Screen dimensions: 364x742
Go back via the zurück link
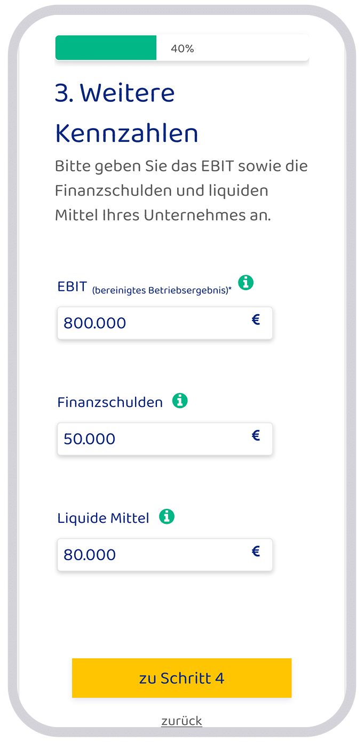(x=181, y=721)
